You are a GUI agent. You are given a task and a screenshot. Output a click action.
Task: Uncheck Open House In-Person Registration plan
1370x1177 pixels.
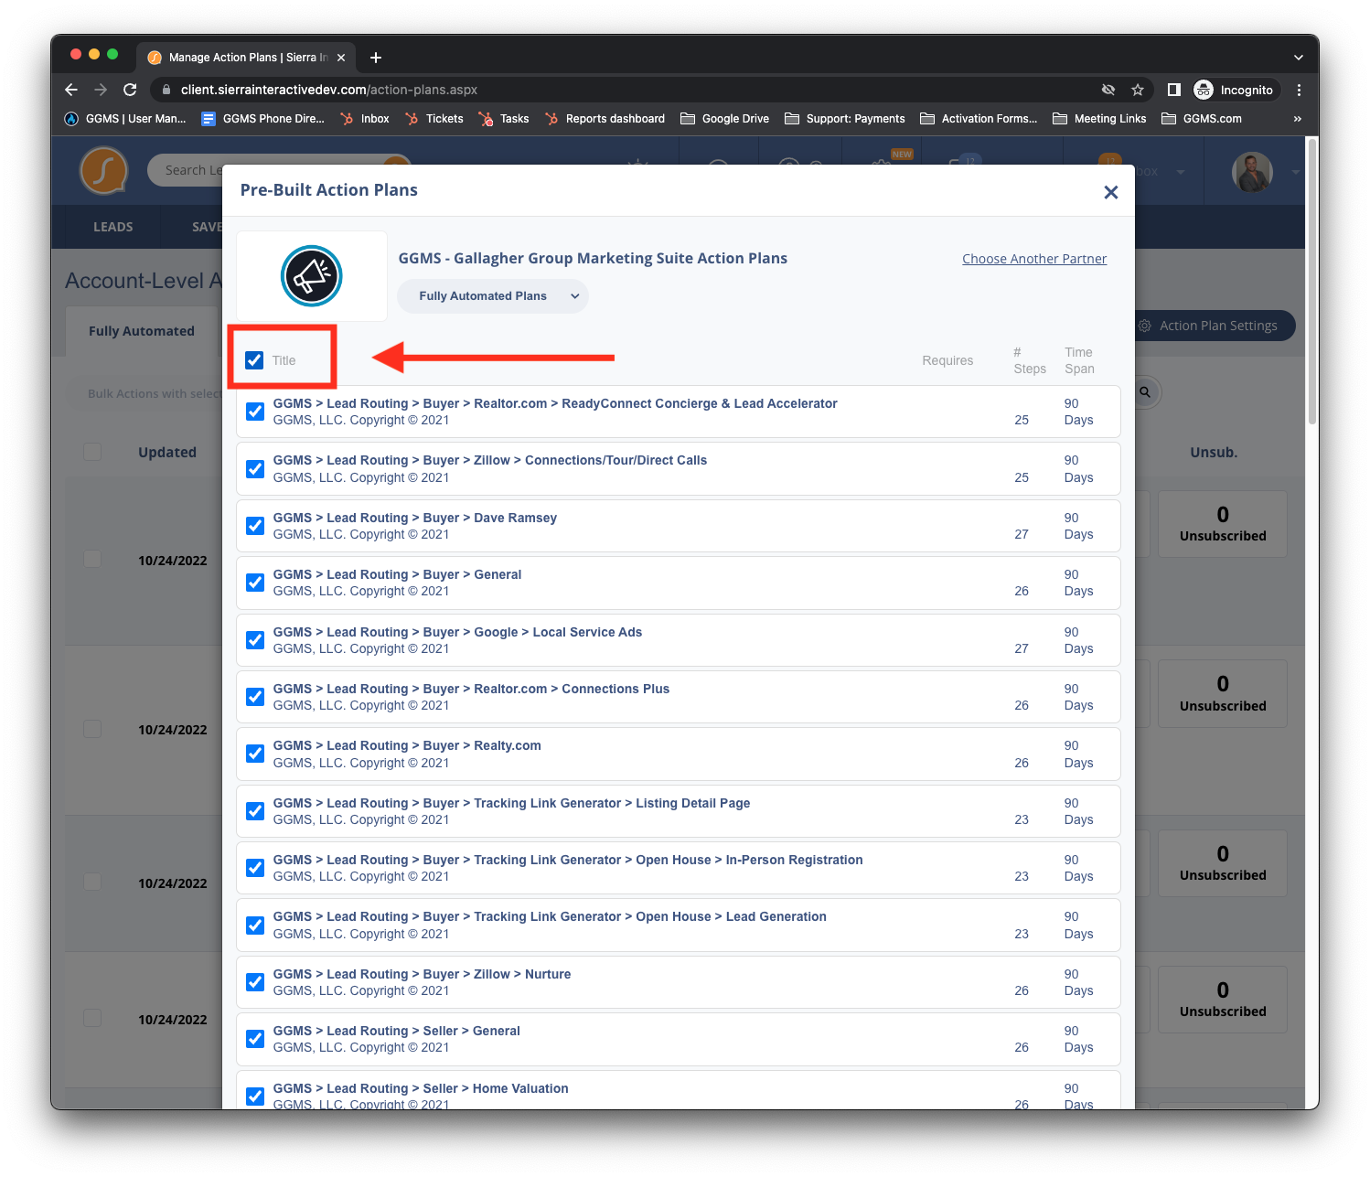click(255, 868)
